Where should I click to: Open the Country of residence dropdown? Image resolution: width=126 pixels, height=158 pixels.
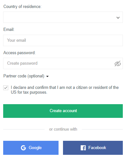point(63,17)
